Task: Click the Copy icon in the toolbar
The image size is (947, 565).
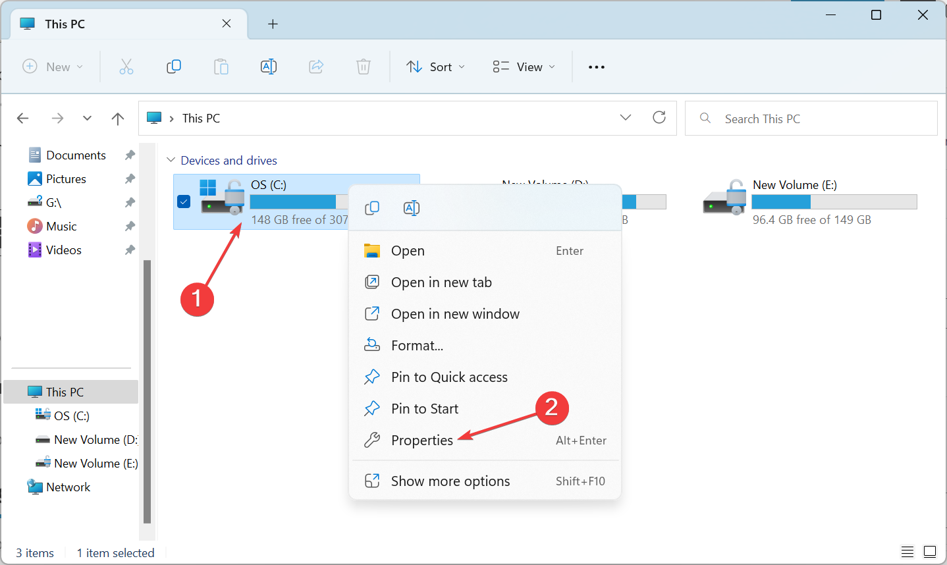Action: click(x=174, y=67)
